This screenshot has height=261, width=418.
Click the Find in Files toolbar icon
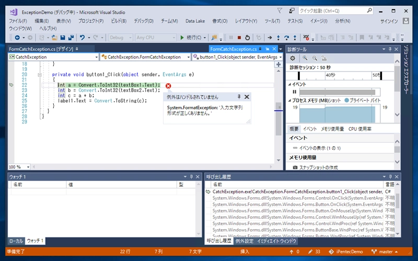214,38
